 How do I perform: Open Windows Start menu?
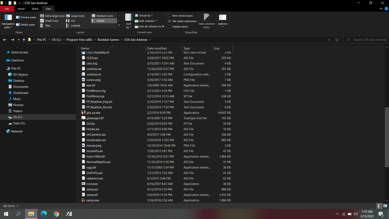point(6,214)
